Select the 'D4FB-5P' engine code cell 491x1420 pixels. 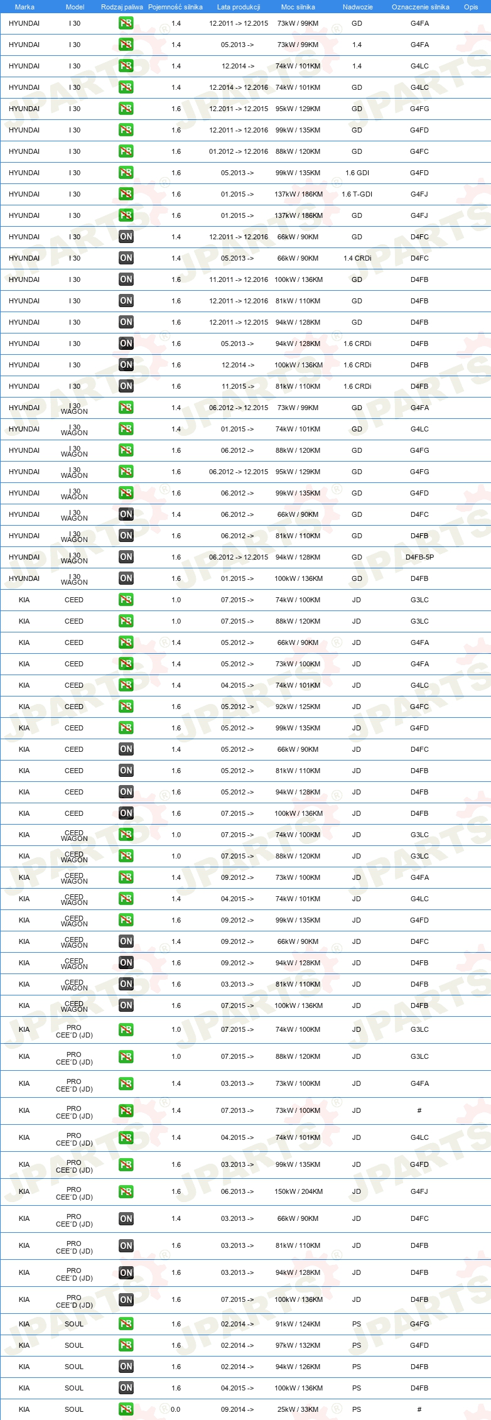(419, 557)
